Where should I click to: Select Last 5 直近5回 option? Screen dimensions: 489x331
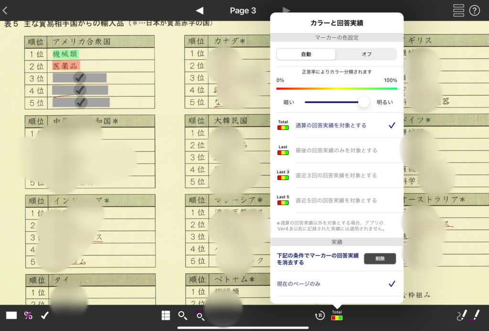click(337, 200)
